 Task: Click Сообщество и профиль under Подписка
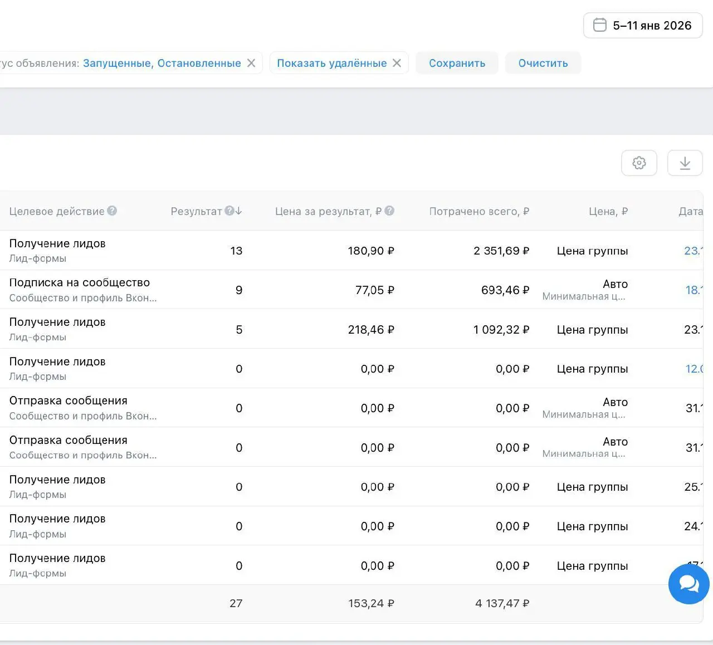coord(83,298)
